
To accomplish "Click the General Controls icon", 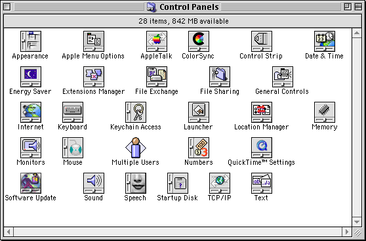I will 283,77.
